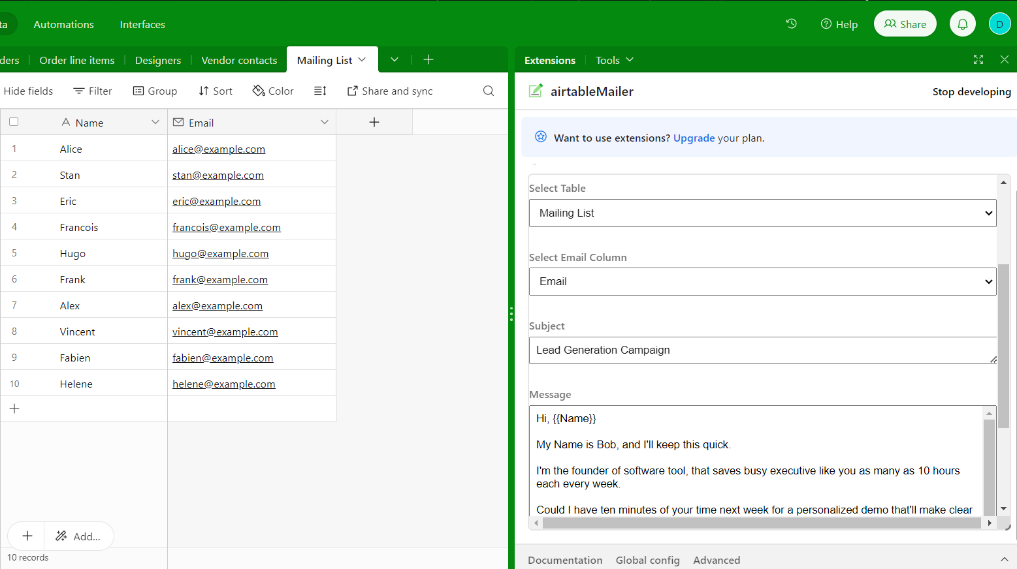Open the Tools dropdown
This screenshot has width=1017, height=569.
(615, 60)
